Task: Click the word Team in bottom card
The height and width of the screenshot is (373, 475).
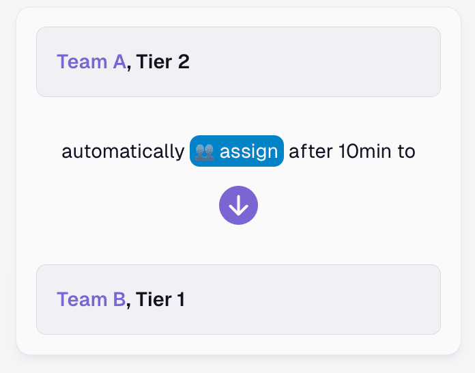Action: (x=82, y=299)
